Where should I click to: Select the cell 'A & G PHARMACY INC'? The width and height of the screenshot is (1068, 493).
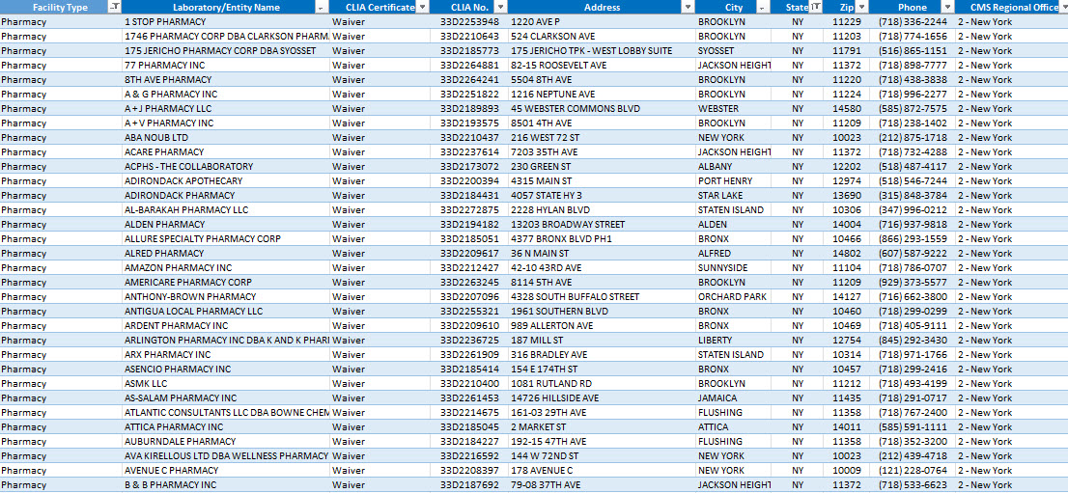(226, 94)
